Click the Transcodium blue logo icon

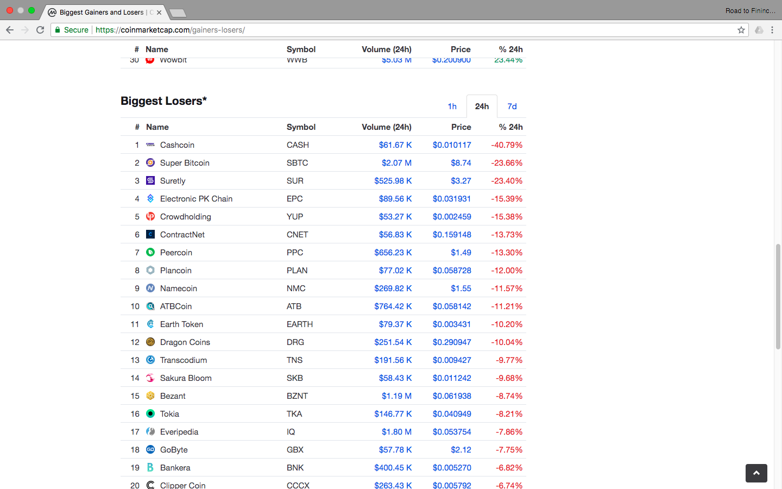pos(150,360)
